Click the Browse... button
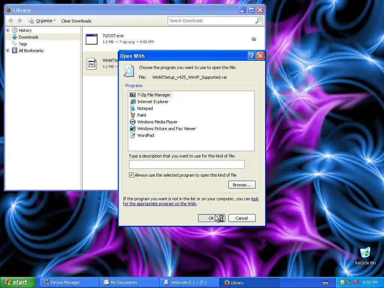 pyautogui.click(x=242, y=184)
